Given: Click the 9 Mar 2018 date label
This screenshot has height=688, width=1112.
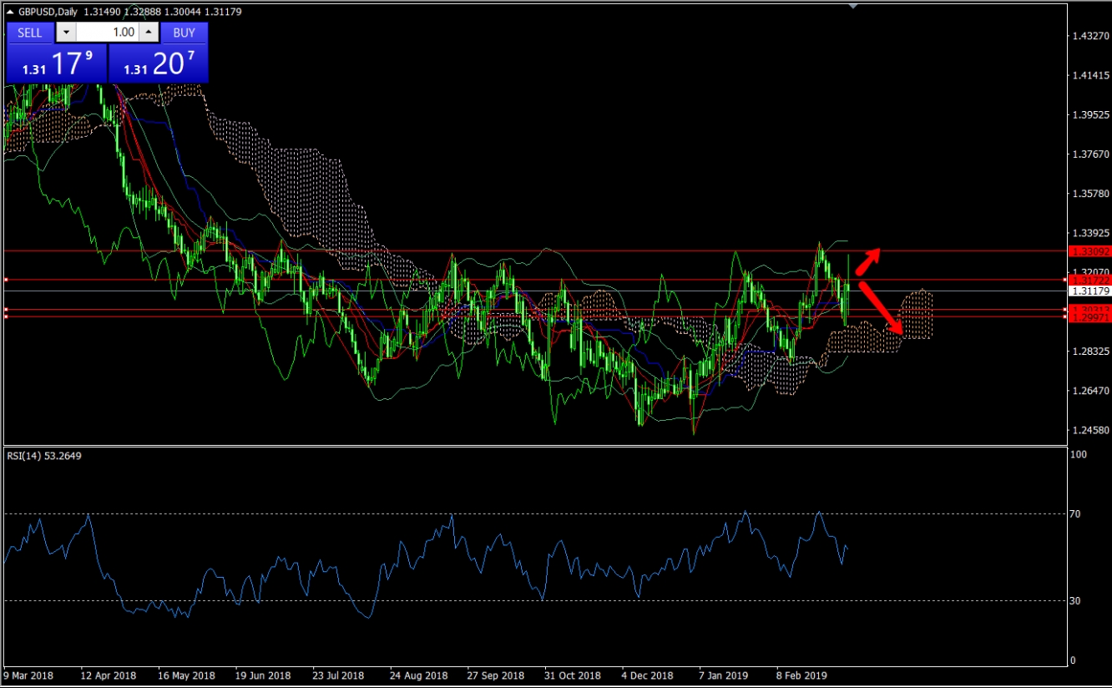Looking at the screenshot, I should click(x=30, y=675).
